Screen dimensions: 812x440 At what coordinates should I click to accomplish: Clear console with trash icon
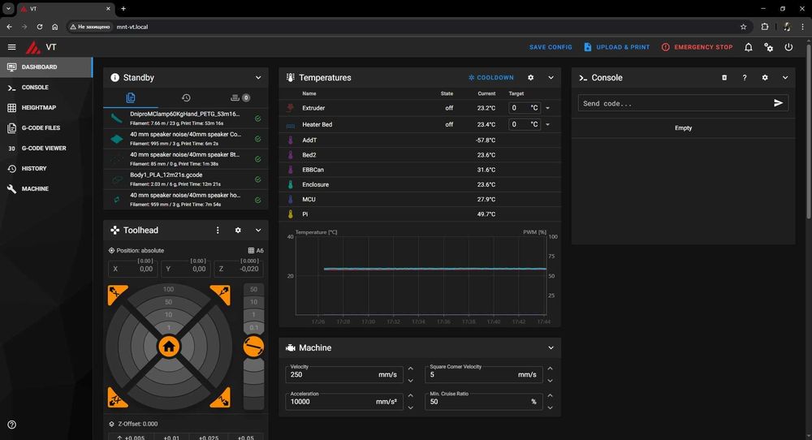[724, 78]
